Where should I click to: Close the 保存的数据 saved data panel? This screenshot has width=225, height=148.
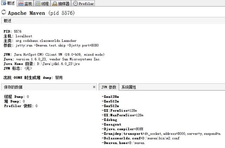click(x=94, y=87)
